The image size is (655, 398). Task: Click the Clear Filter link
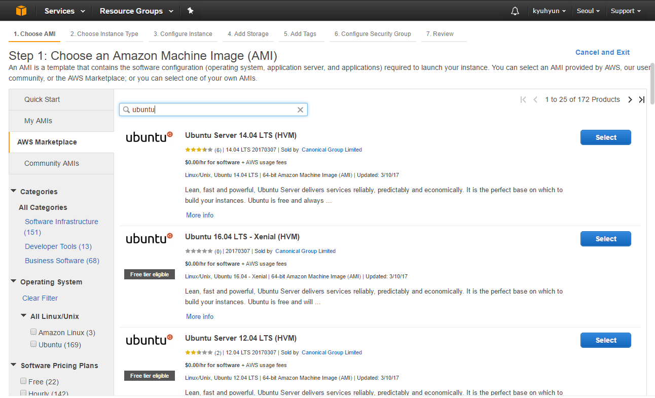pos(40,298)
